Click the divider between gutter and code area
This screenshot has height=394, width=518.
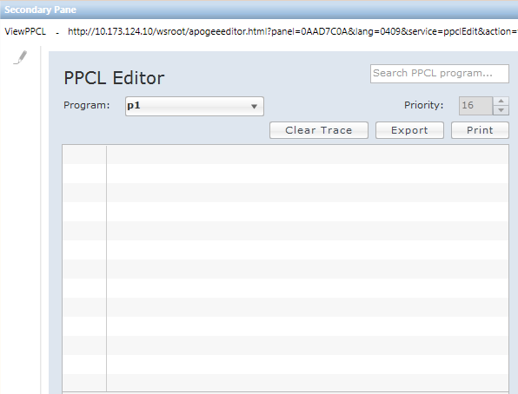click(106, 268)
